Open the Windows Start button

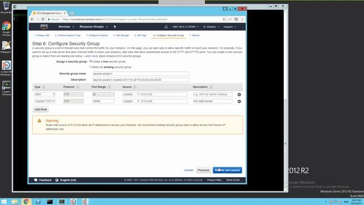pyautogui.click(x=4, y=202)
